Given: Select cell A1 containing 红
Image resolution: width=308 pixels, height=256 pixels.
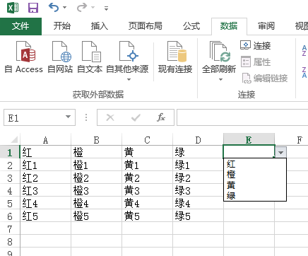Looking at the screenshot, I should coord(45,153).
